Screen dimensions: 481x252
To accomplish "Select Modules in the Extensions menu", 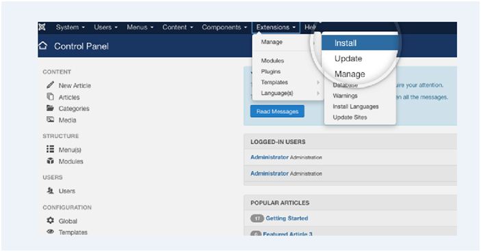I will [x=272, y=61].
